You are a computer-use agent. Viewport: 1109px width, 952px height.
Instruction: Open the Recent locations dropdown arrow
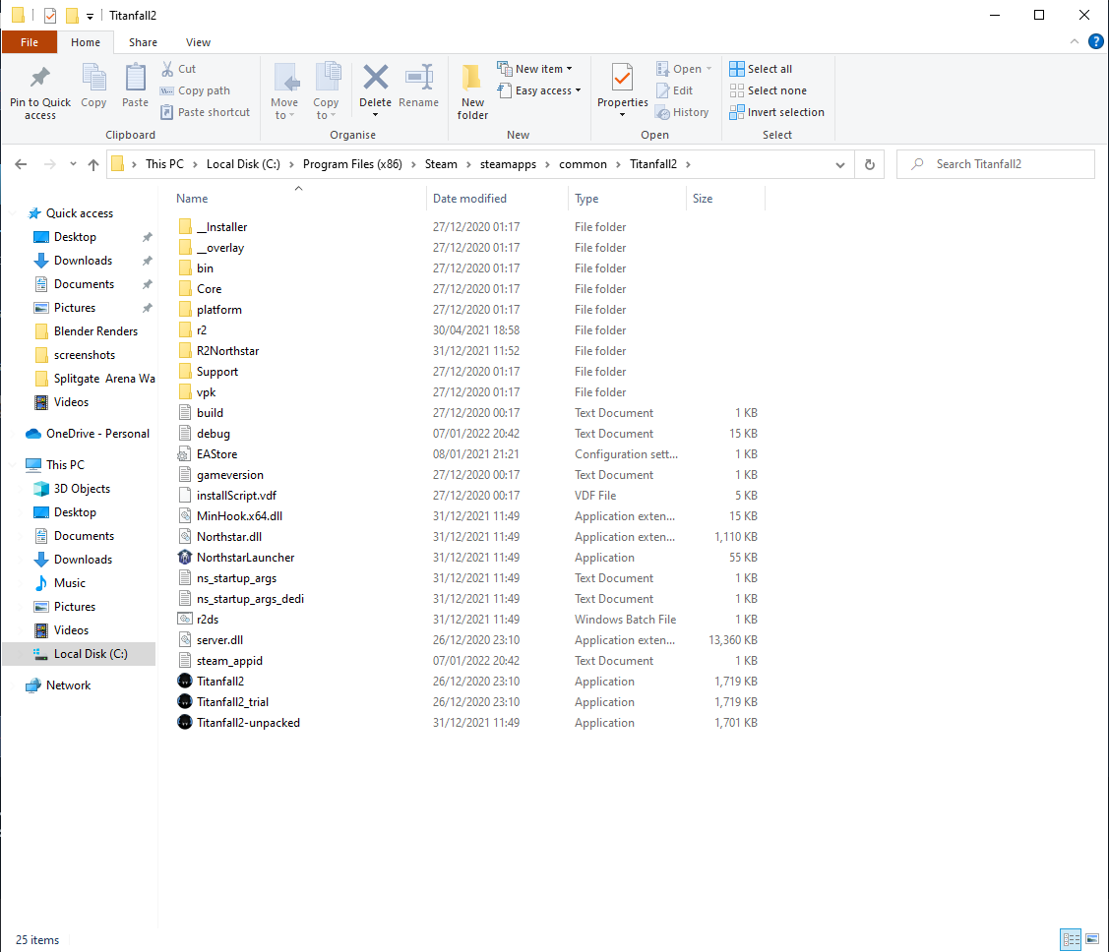pyautogui.click(x=73, y=164)
